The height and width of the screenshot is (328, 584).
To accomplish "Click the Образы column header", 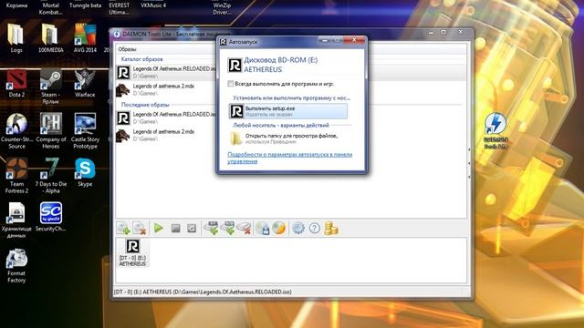I will click(128, 49).
